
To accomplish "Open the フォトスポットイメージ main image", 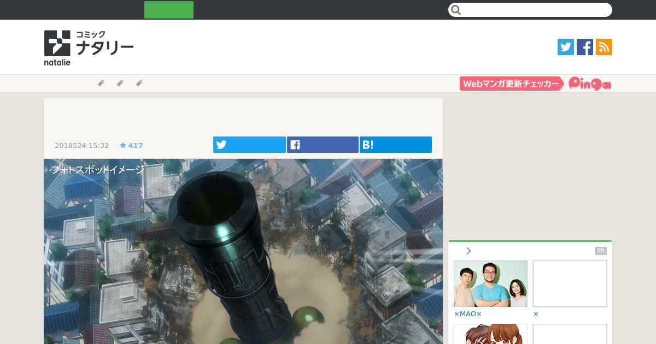I will coord(243,251).
